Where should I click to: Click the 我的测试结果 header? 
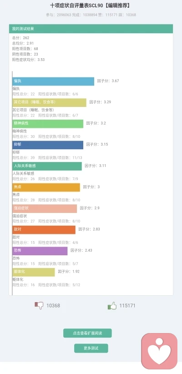click(91, 29)
